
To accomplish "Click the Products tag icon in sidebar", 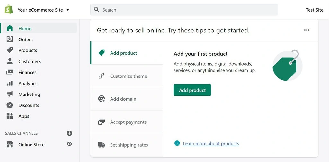I will [10, 50].
